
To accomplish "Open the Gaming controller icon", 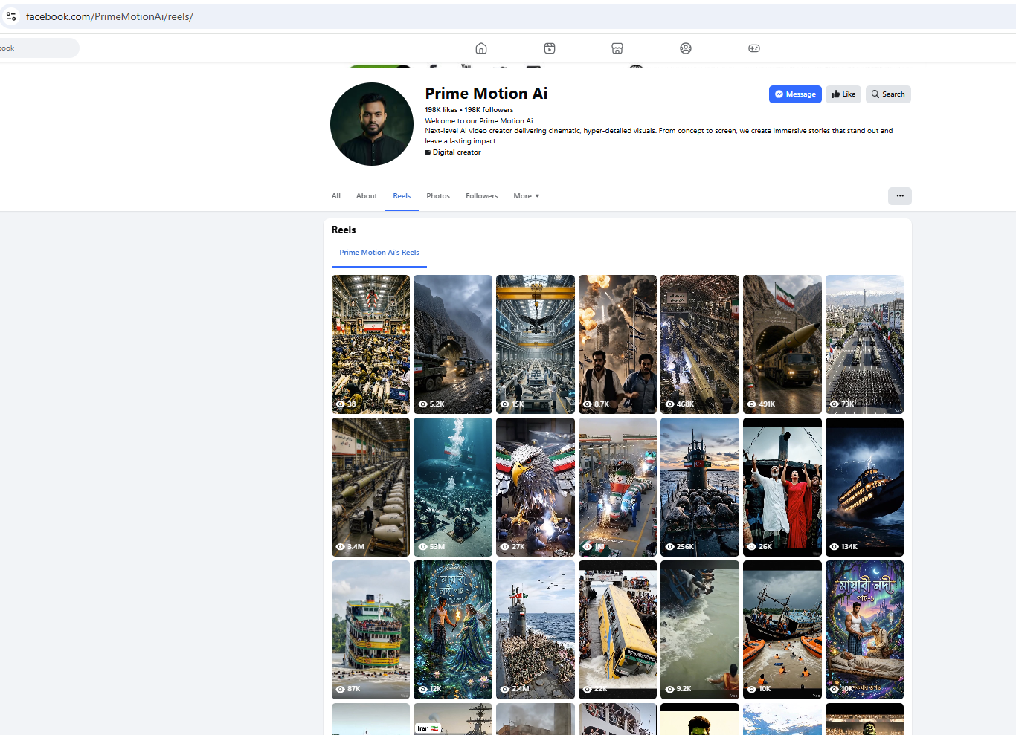I will tap(754, 48).
